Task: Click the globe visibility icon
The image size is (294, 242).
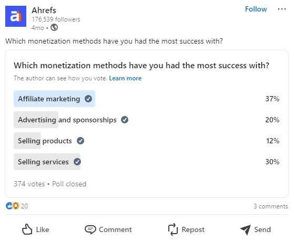Action: point(54,27)
